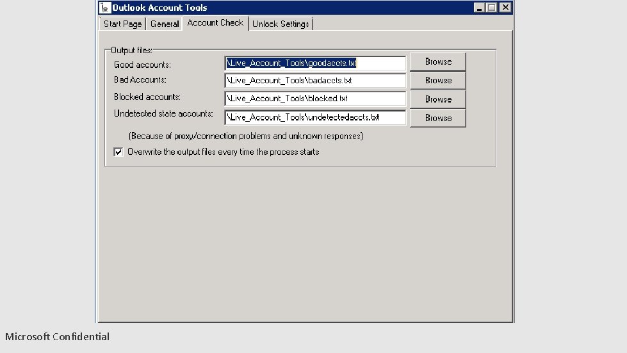Browse for the Bad Accounts output file
627x353 pixels.
(438, 80)
